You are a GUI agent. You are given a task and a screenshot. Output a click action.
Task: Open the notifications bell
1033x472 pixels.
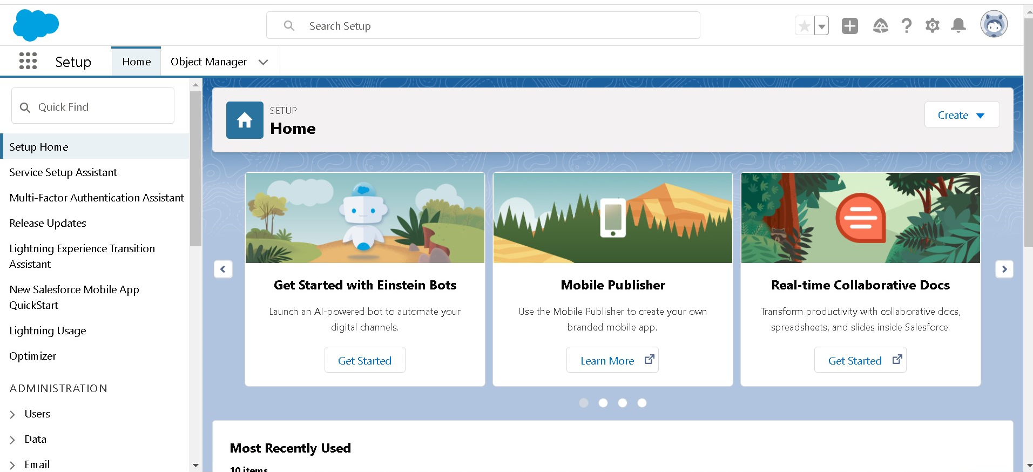pos(958,25)
